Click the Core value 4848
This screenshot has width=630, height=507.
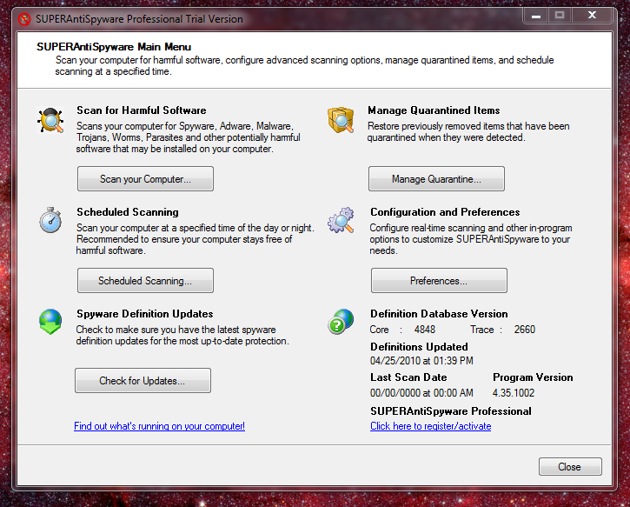425,330
